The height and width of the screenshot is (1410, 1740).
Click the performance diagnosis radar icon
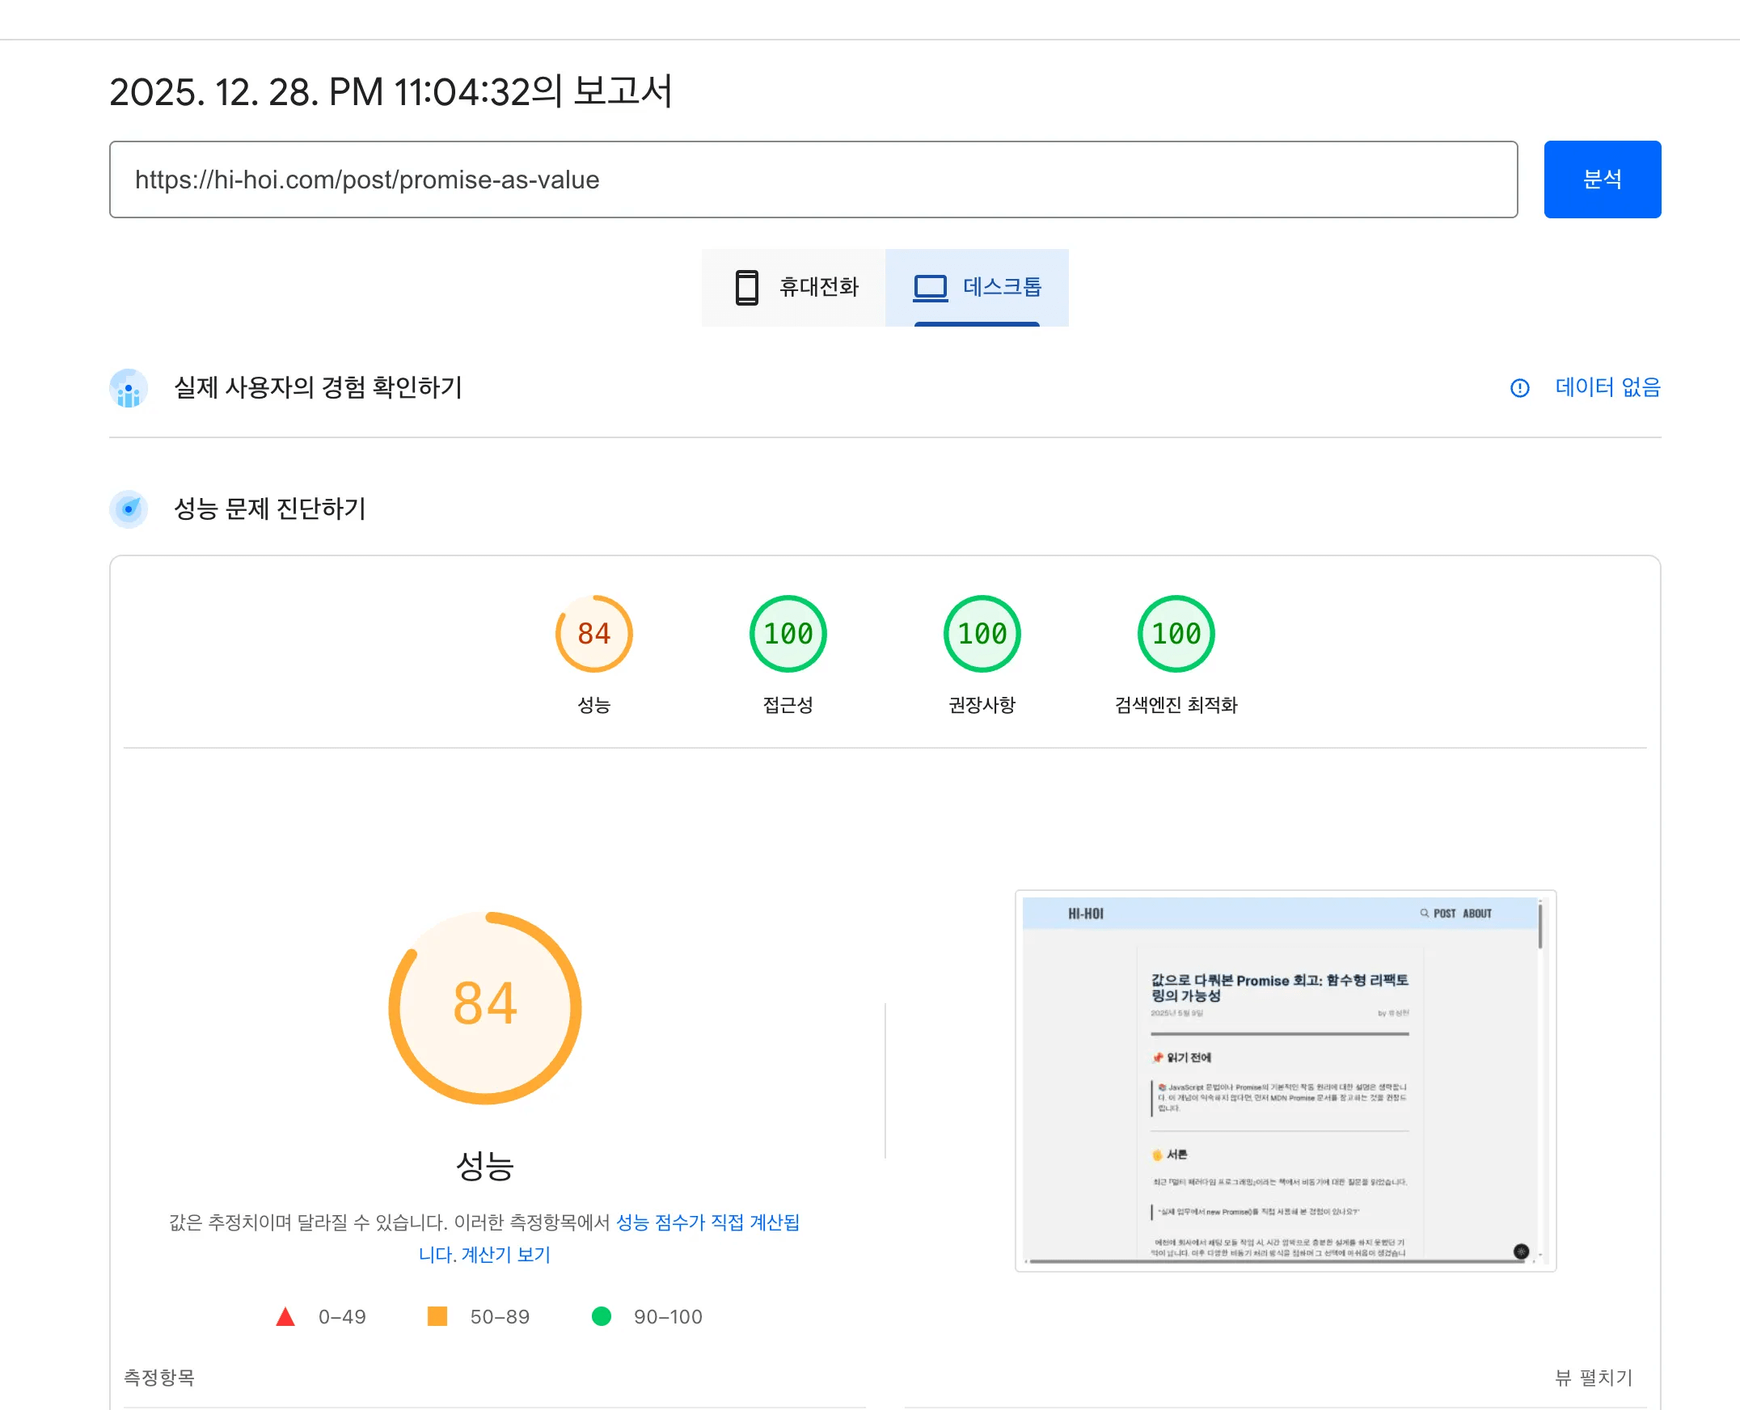pos(129,509)
